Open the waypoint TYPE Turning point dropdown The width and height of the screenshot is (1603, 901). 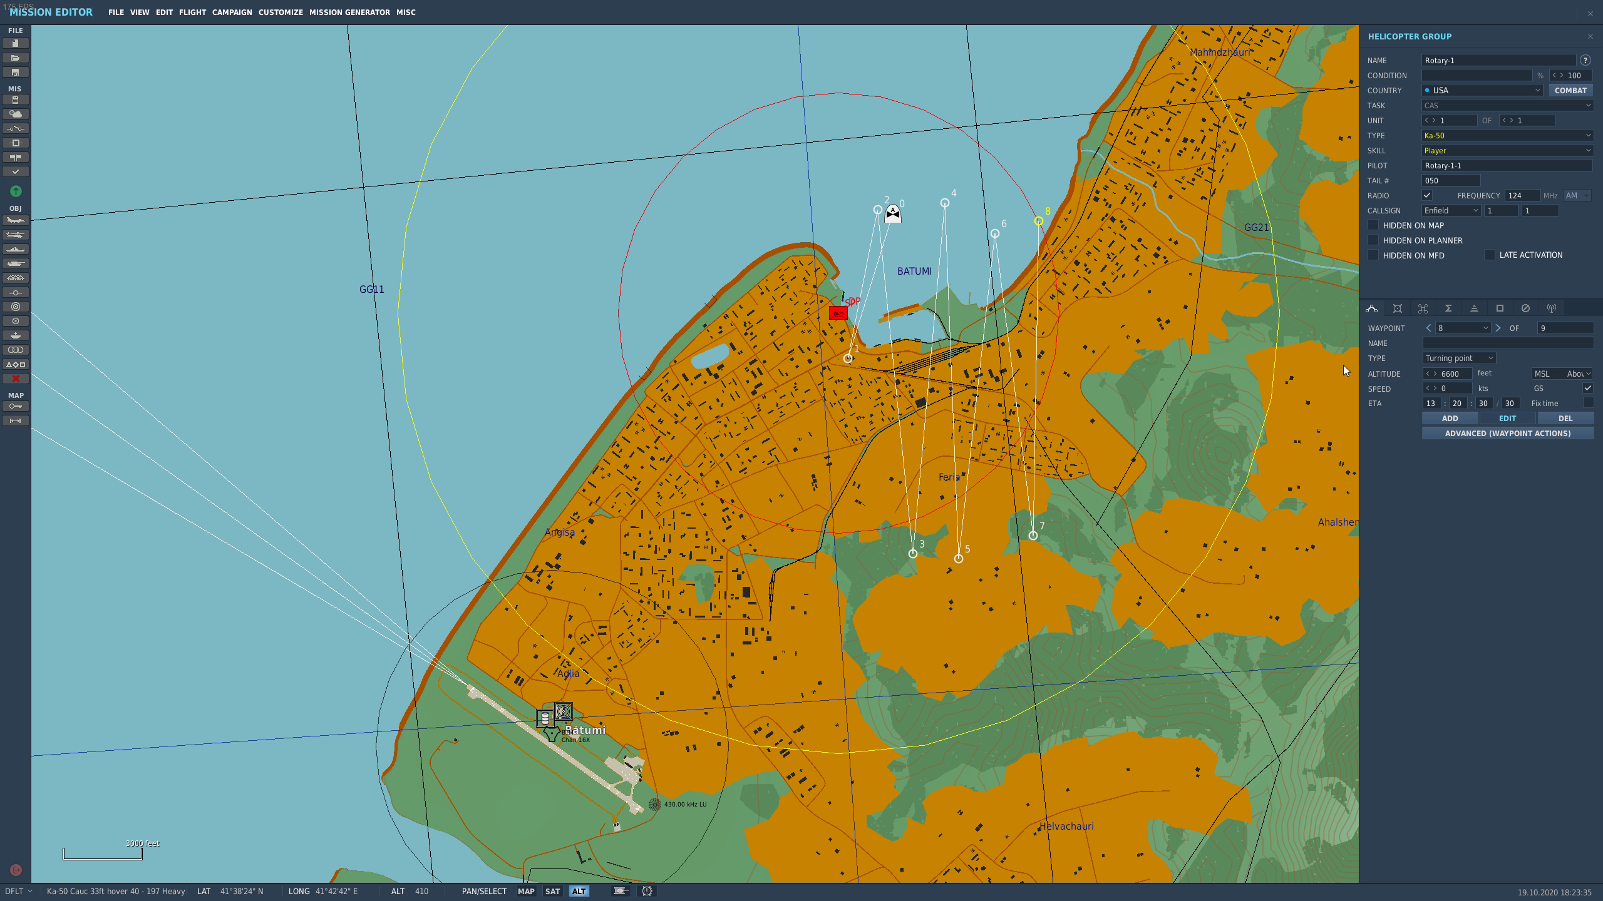point(1459,358)
